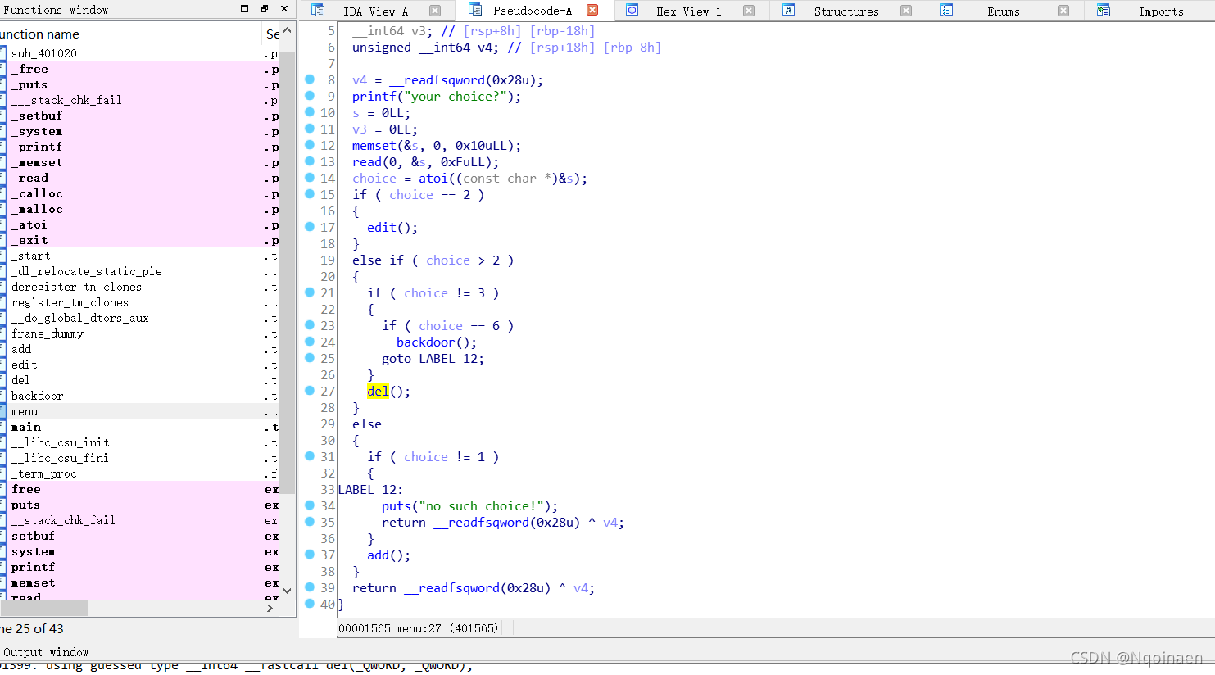Toggle breakpoint dot on line 8
This screenshot has height=675, width=1215.
pos(310,79)
